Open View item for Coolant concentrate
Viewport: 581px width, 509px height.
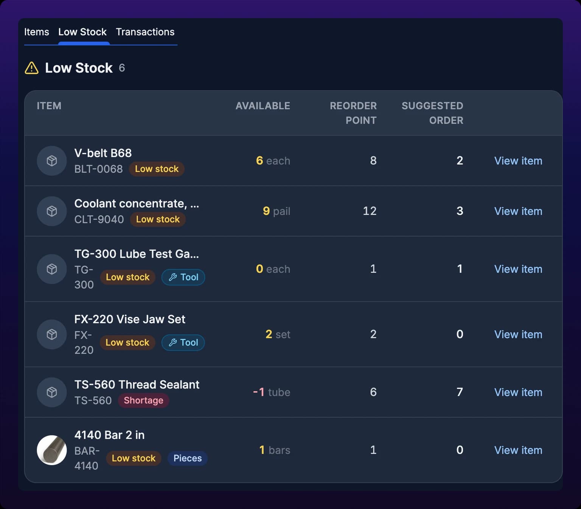518,211
